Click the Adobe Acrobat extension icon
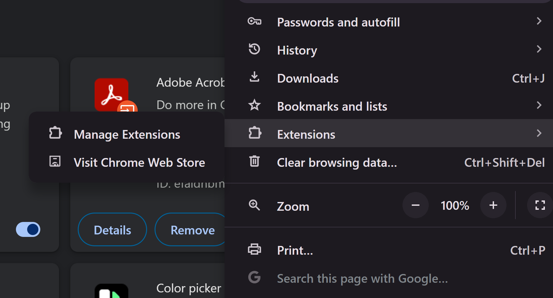Image resolution: width=553 pixels, height=298 pixels. [x=111, y=94]
